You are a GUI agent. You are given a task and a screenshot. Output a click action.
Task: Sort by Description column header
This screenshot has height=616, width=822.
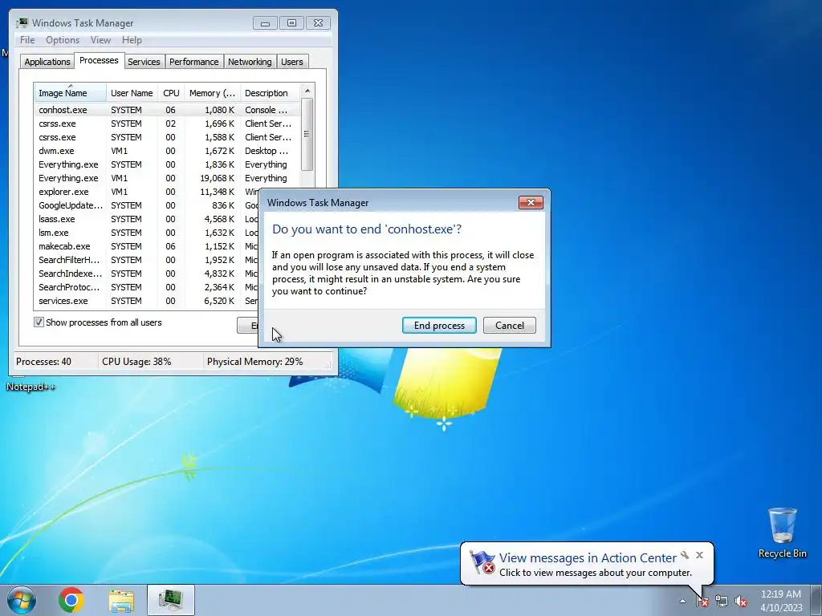click(270, 93)
